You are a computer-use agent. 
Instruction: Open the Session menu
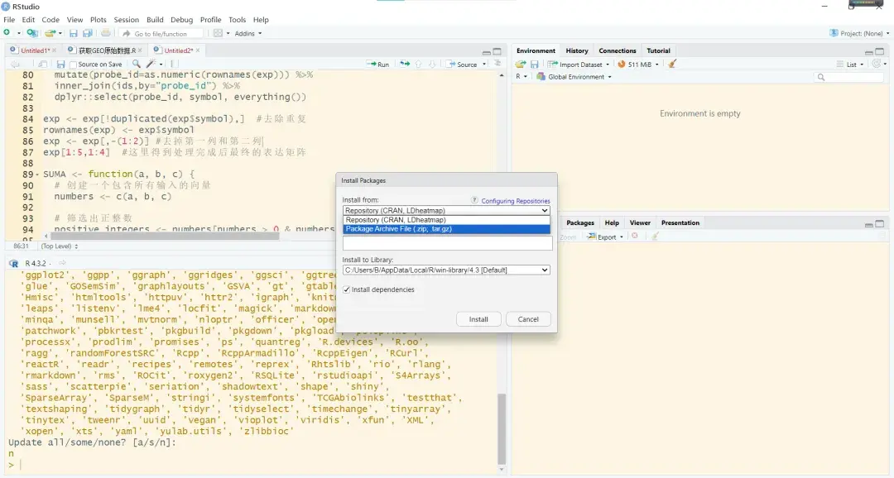point(126,20)
